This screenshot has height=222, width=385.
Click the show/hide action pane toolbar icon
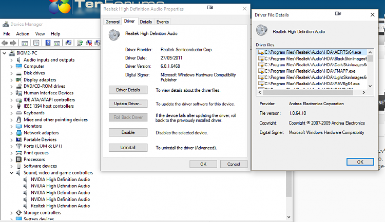57,43
